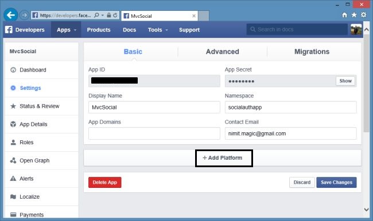The height and width of the screenshot is (221, 373).
Task: Open the Support menu
Action: pos(189,30)
